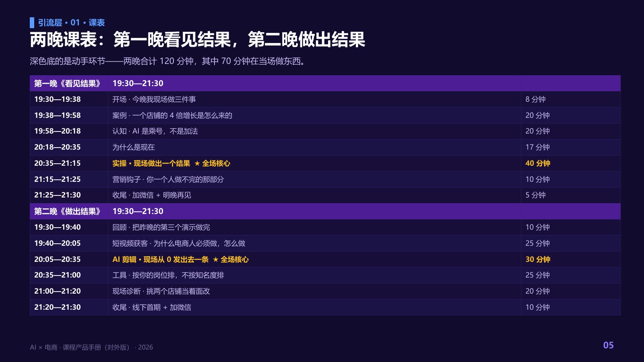
Task: Select highlighted text AI 剪辑 • 现场从 0 发出去一条
Action: (x=161, y=259)
